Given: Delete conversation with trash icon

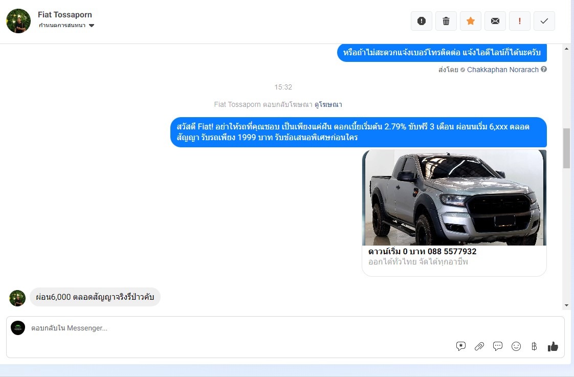Looking at the screenshot, I should click(446, 21).
